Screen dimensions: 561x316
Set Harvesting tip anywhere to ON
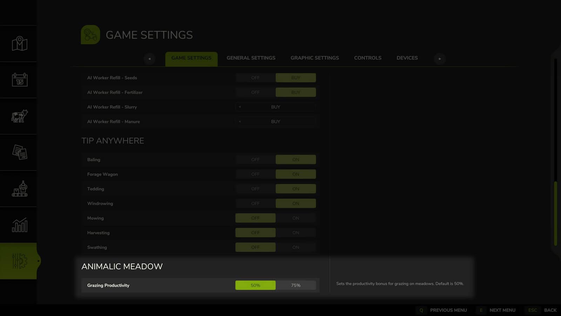[296, 233]
